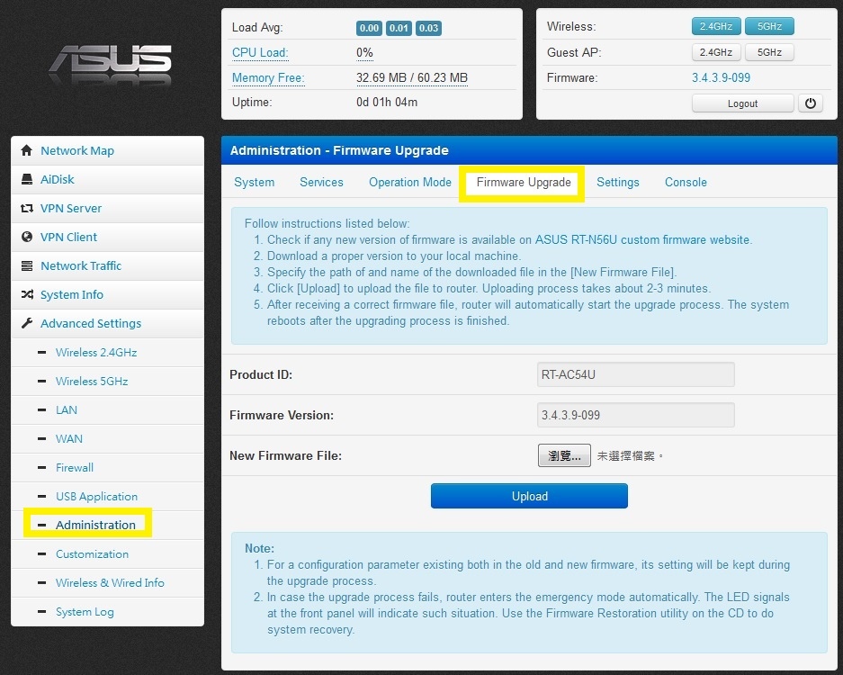Click the VPN Client globe icon
Image resolution: width=843 pixels, height=675 pixels.
click(26, 237)
